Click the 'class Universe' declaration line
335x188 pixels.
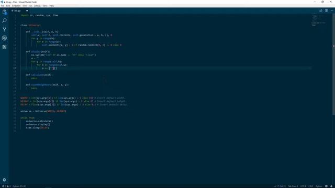click(x=30, y=25)
